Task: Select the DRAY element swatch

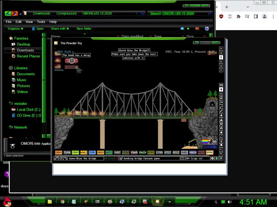Action: pos(59,153)
